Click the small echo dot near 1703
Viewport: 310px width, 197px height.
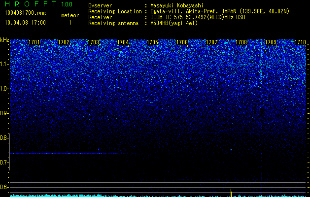pos(99,149)
